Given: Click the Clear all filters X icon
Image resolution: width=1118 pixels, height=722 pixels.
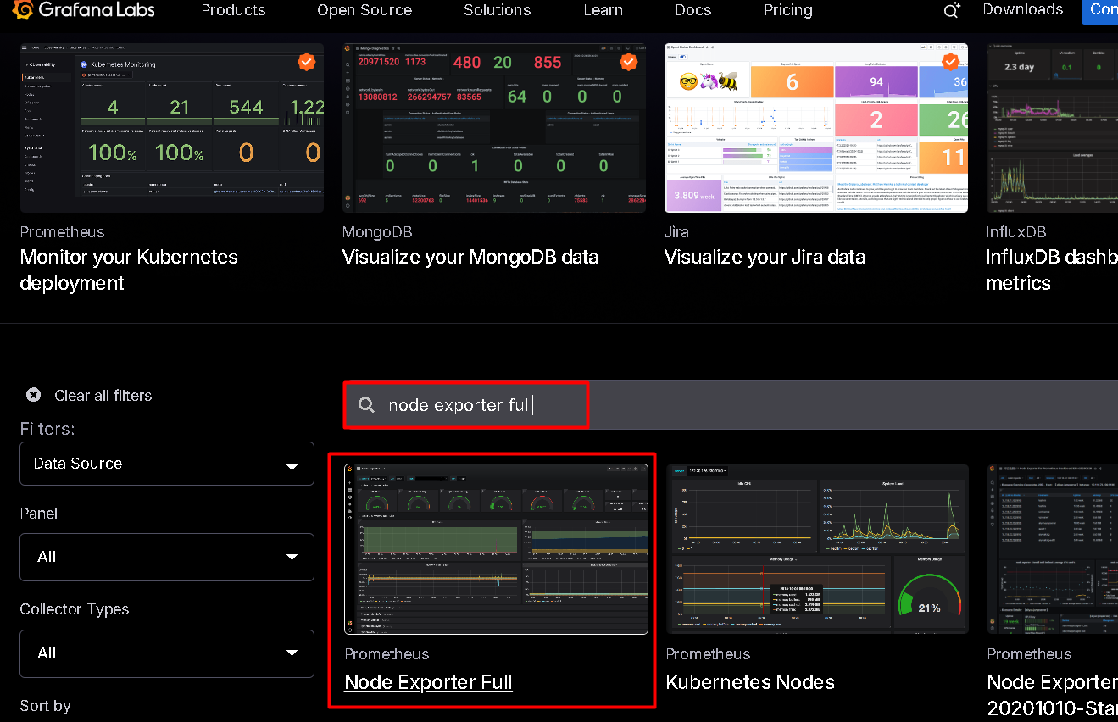Looking at the screenshot, I should (33, 395).
